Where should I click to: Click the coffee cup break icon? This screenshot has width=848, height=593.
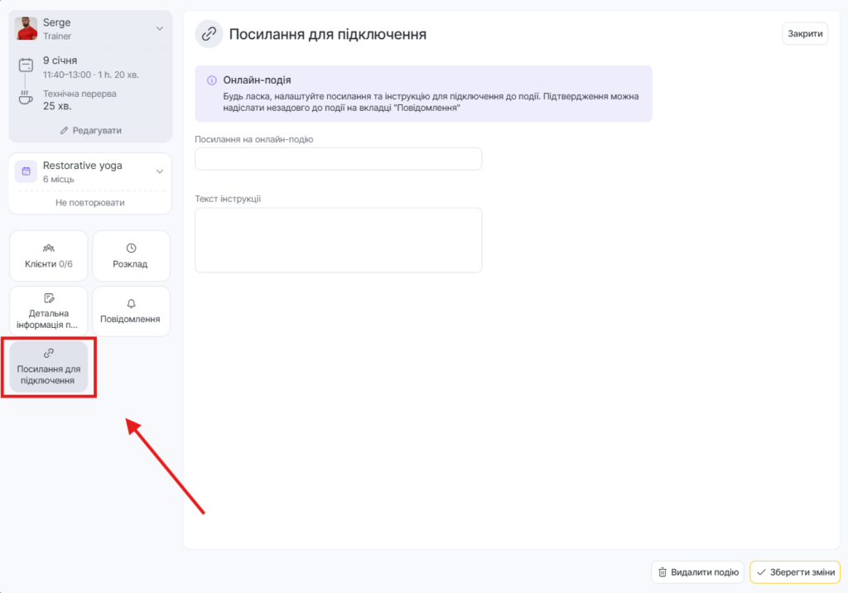pos(26,99)
